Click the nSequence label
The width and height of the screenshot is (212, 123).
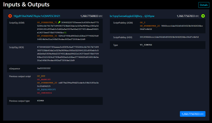14,69
